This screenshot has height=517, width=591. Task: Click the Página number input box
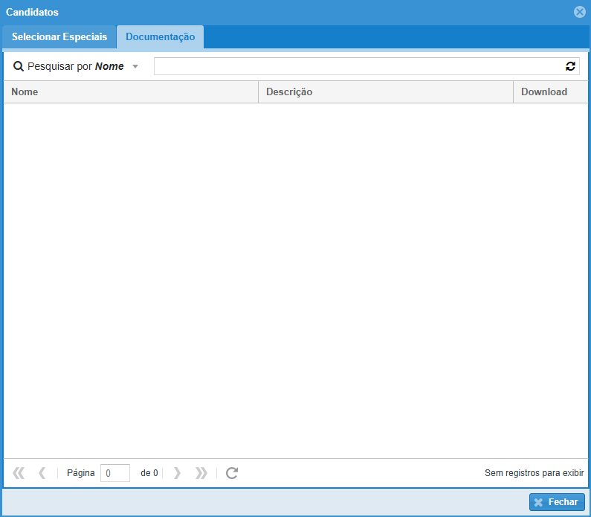point(115,473)
